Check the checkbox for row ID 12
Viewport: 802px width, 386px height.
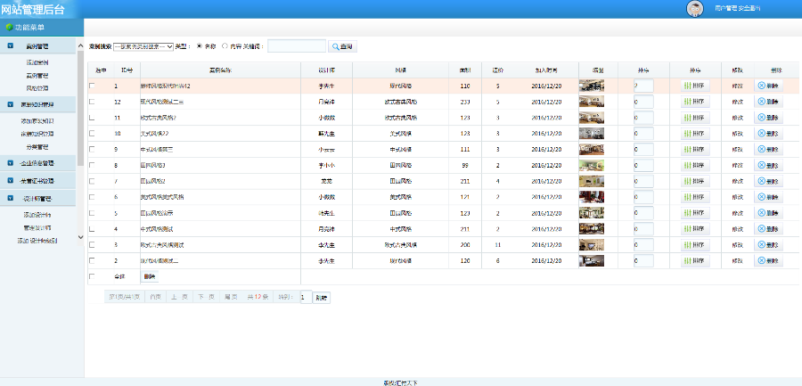tap(92, 102)
